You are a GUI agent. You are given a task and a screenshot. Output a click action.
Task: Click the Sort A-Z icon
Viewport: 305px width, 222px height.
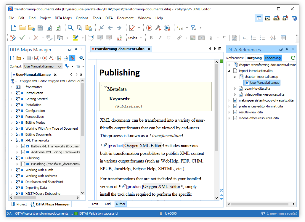click(273, 38)
